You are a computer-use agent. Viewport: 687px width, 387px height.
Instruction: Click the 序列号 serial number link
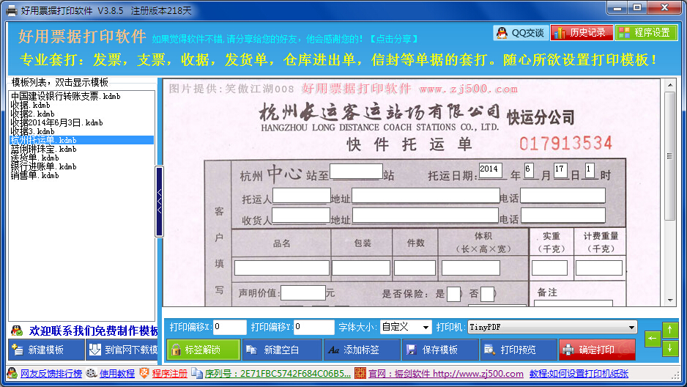pos(278,374)
